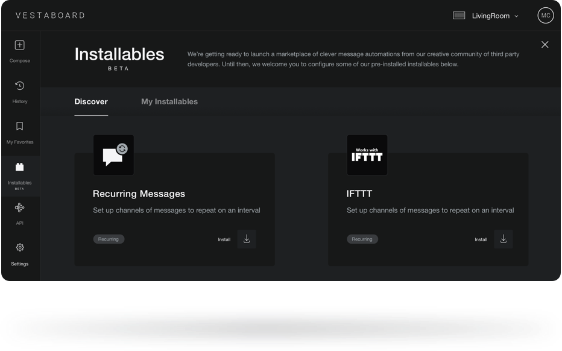Click the Works with IFTTT logo thumbnail

(x=367, y=155)
